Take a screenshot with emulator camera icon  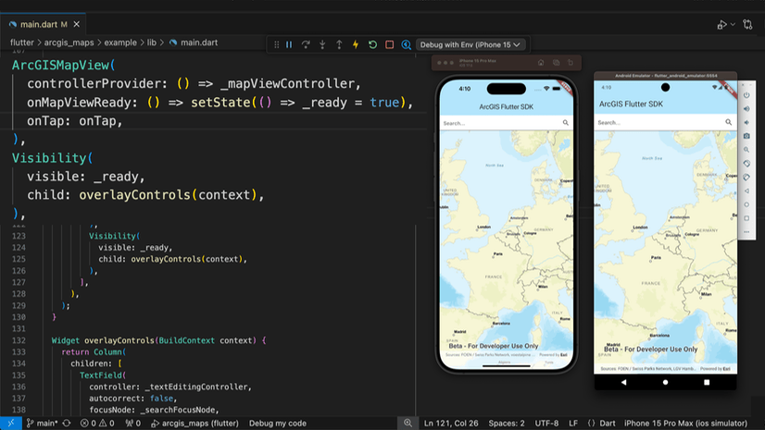pos(746,136)
